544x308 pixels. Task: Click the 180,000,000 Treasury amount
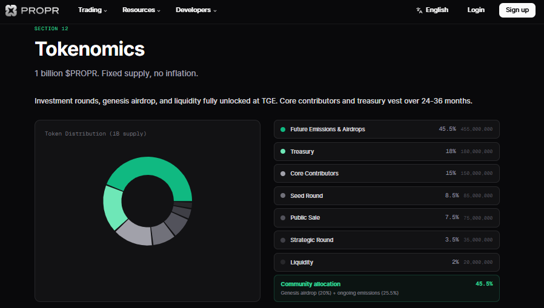click(476, 151)
